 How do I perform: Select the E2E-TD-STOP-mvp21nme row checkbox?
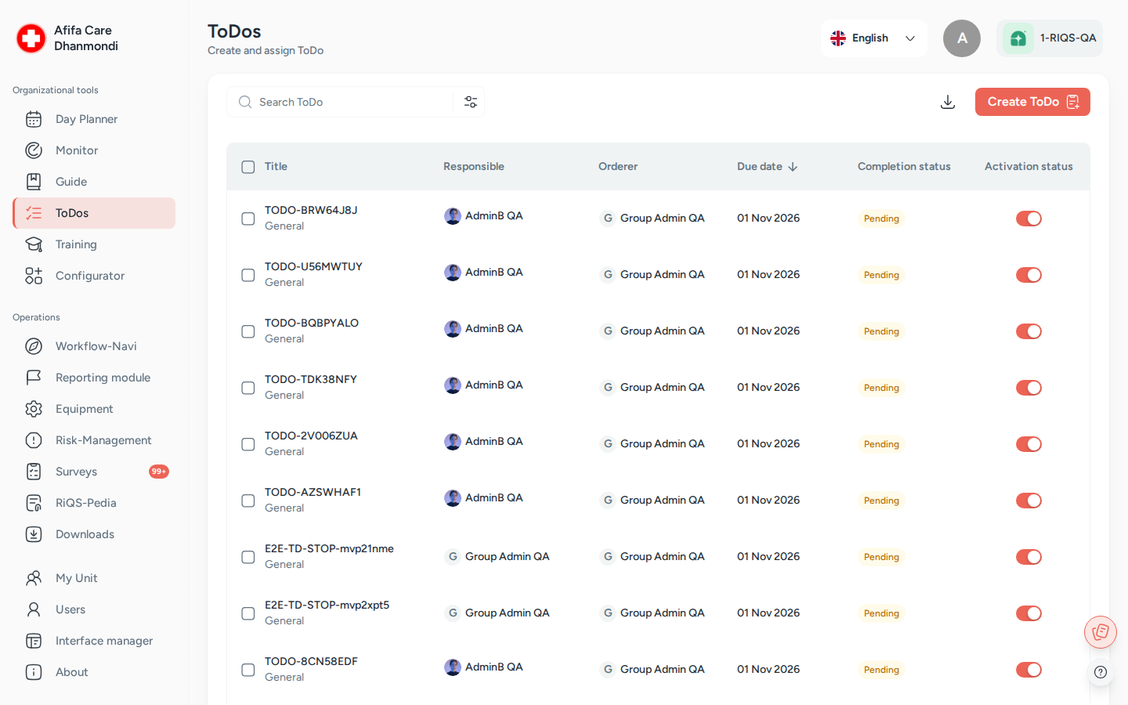click(x=248, y=557)
